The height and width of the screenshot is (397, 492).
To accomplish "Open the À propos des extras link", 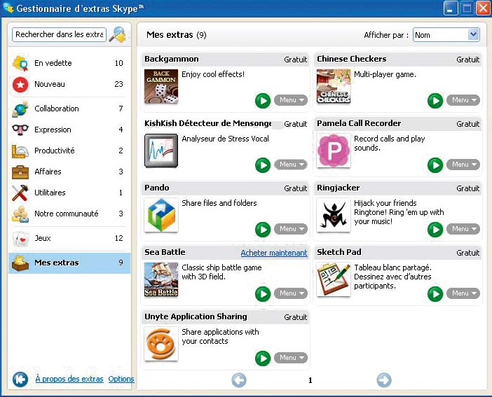I will click(69, 379).
